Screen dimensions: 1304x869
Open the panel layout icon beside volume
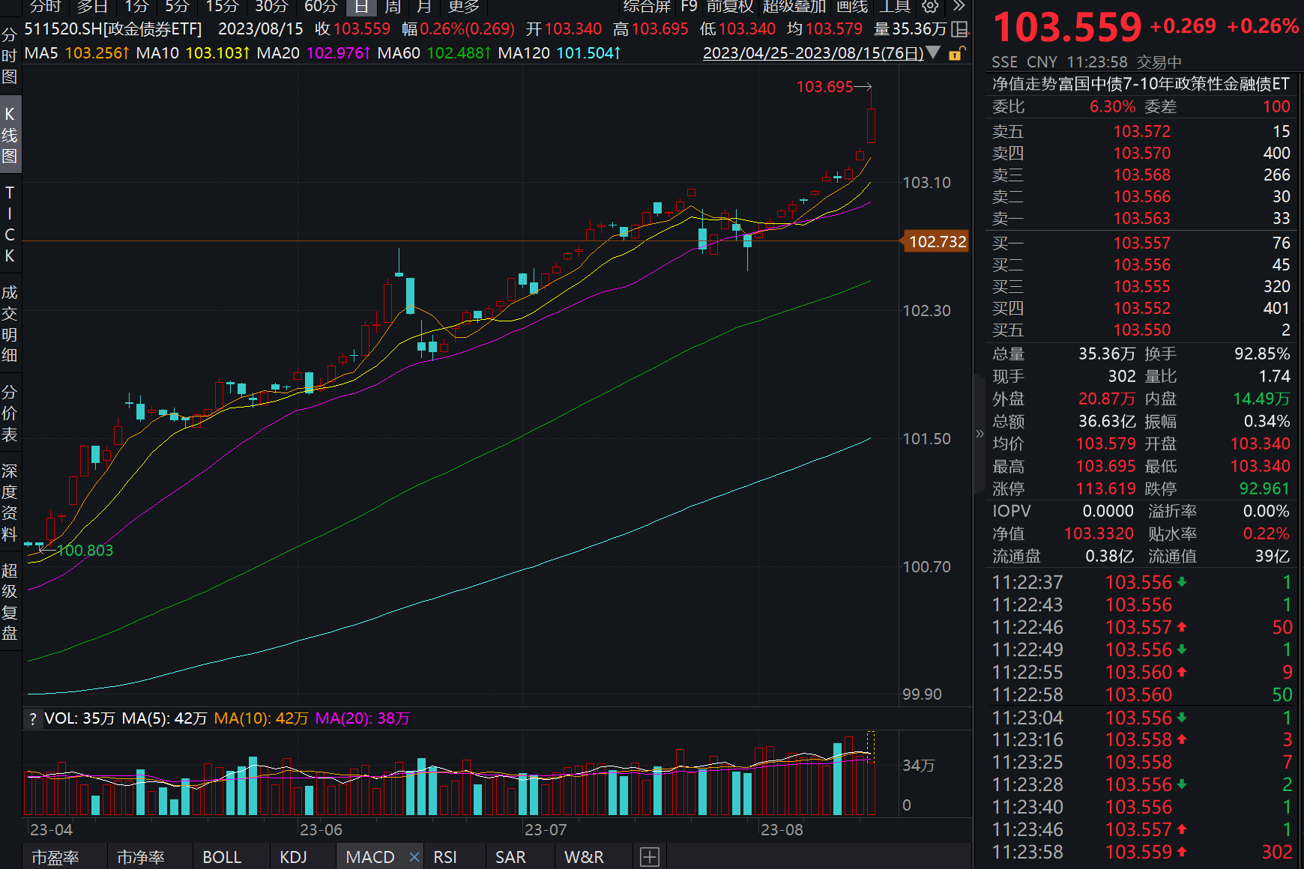coord(959,29)
